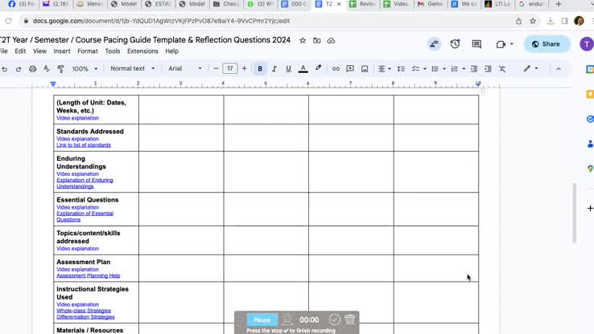View the cloud save status
594x334 pixels.
pyautogui.click(x=331, y=40)
